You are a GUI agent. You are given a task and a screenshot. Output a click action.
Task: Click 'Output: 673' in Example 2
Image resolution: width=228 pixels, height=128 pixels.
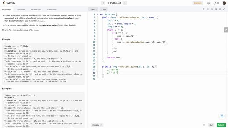tap(10, 98)
